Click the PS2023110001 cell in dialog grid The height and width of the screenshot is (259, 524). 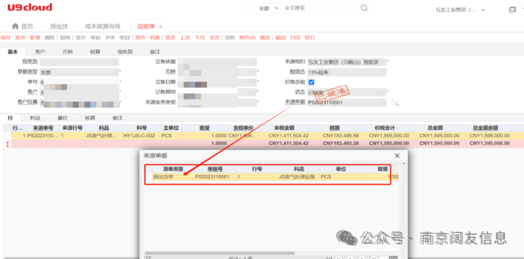pyautogui.click(x=215, y=177)
